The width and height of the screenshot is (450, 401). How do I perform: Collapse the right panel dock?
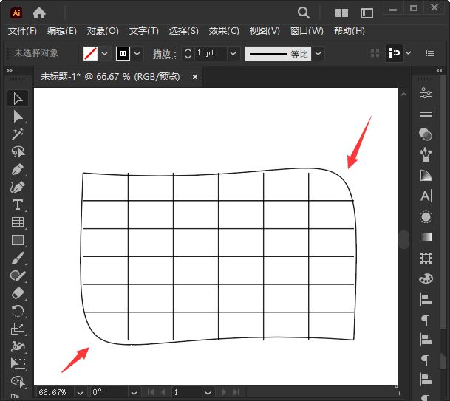pyautogui.click(x=440, y=70)
